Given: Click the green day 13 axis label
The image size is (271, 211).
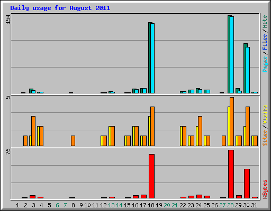Looking at the screenshot, I should [111, 205].
